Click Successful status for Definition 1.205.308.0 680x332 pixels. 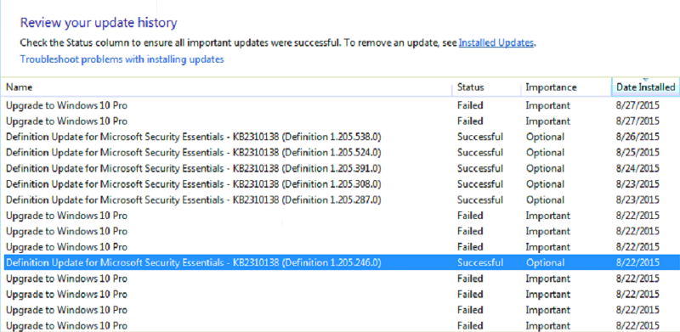tap(480, 184)
